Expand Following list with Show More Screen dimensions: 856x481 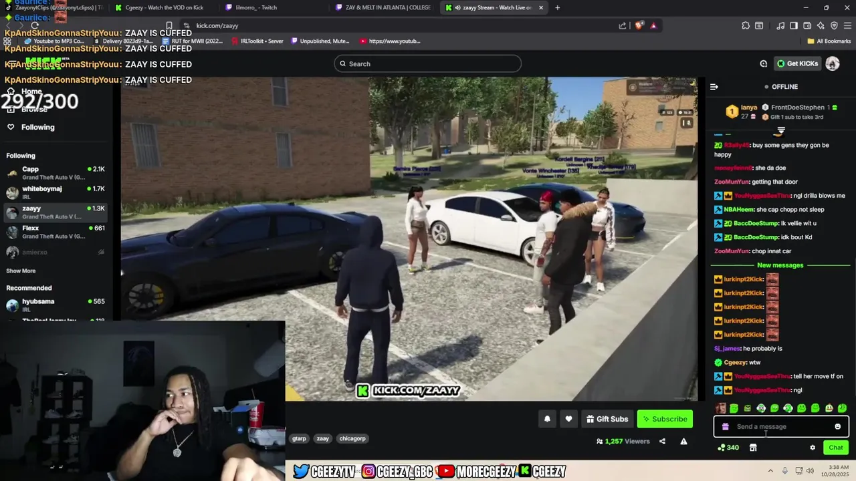(21, 271)
